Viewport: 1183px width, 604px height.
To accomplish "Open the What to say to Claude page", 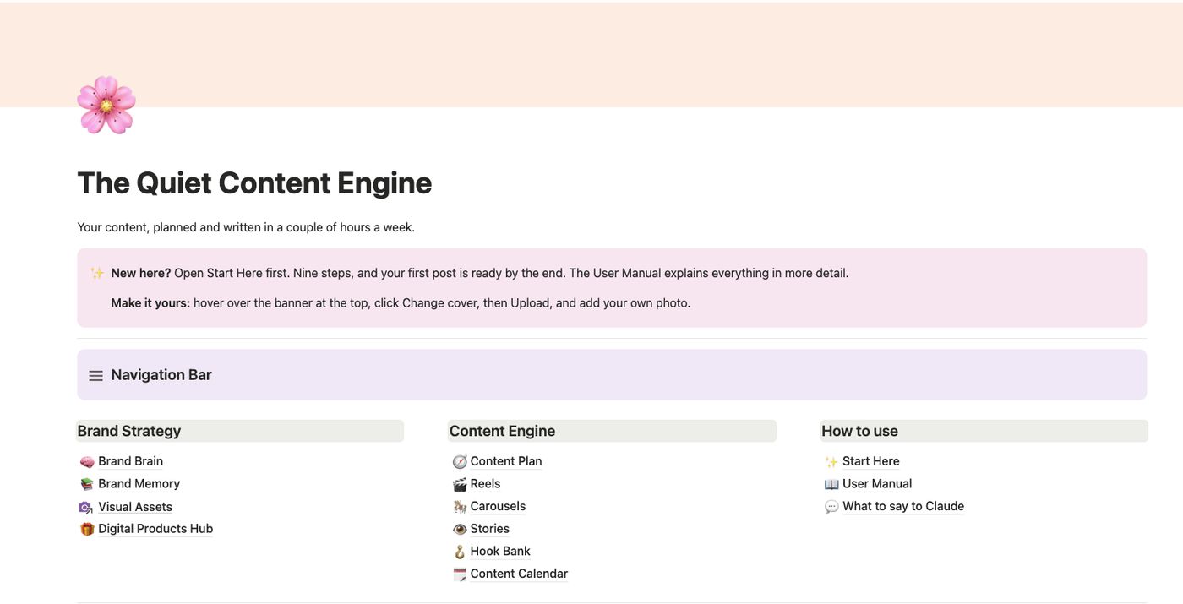I will (903, 506).
